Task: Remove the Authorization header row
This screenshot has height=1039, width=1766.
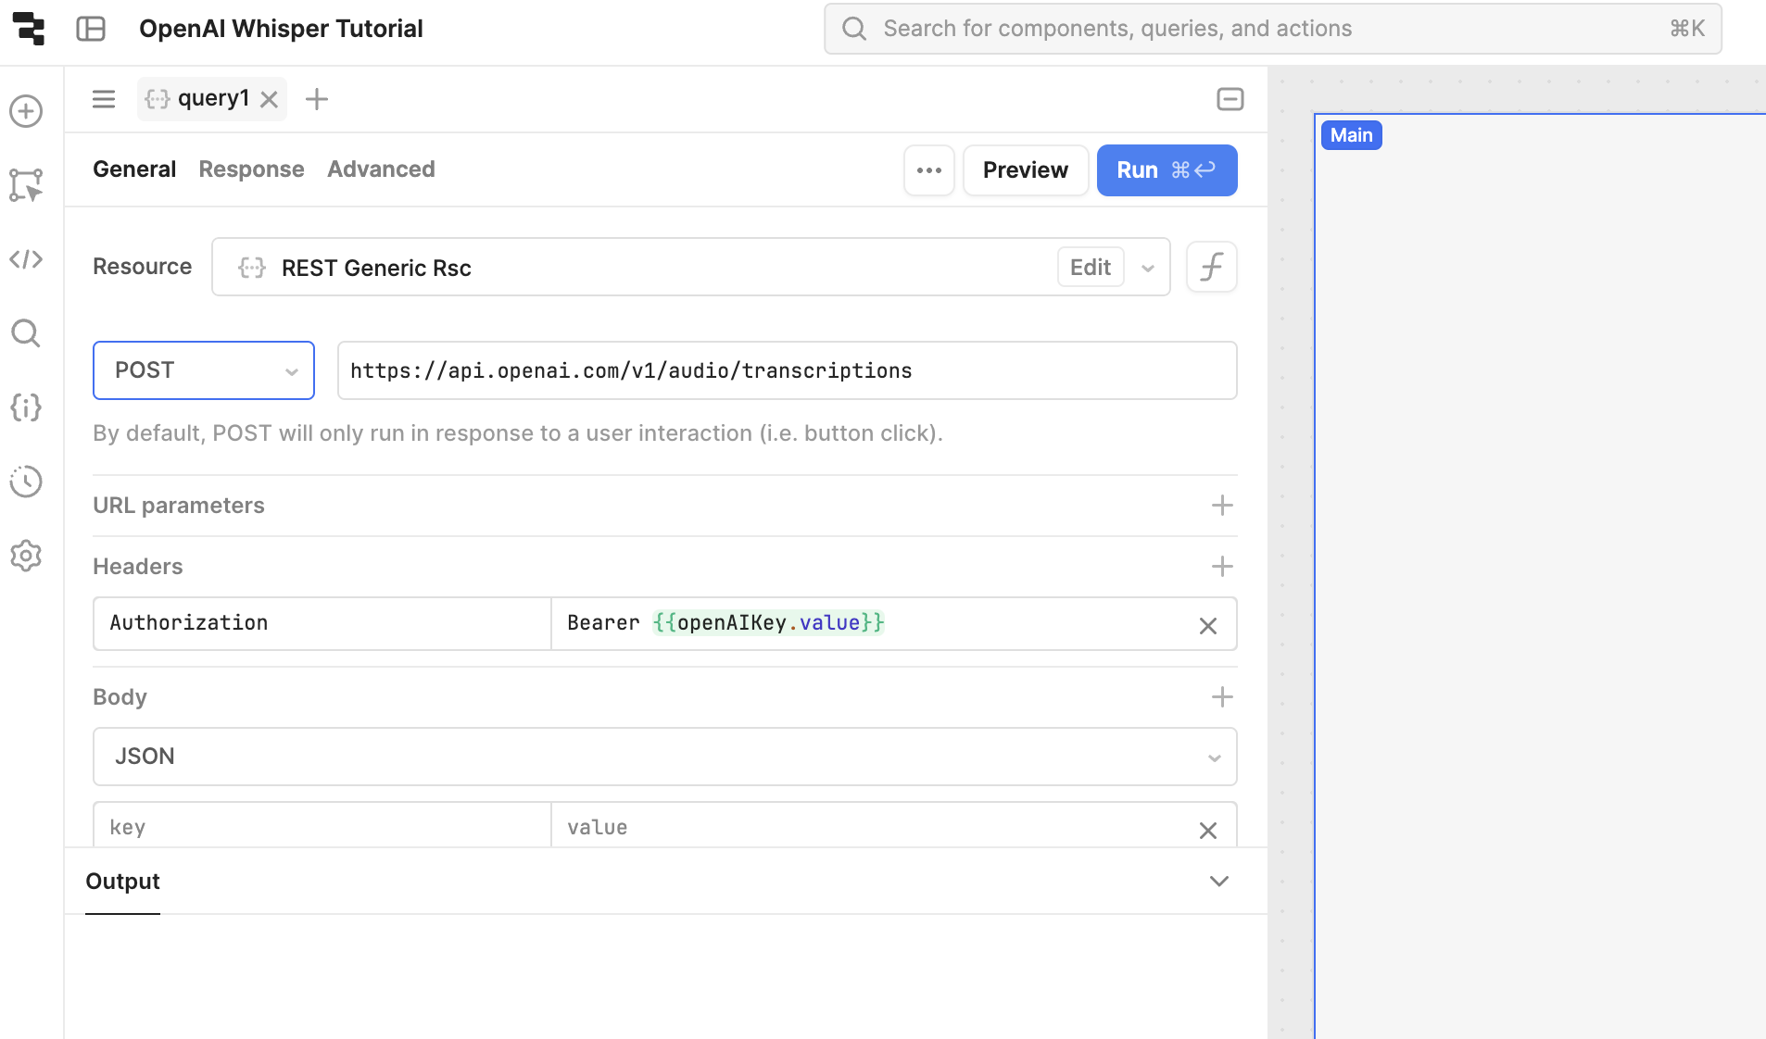Action: [1207, 626]
